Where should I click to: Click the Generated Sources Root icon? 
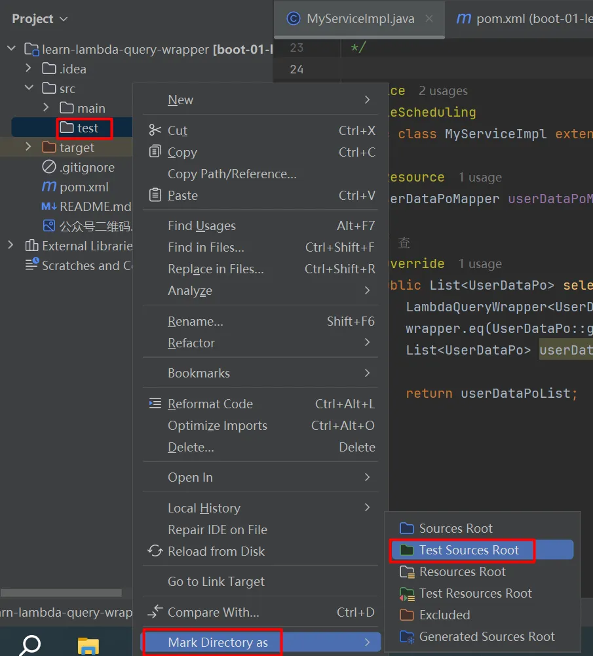point(407,637)
